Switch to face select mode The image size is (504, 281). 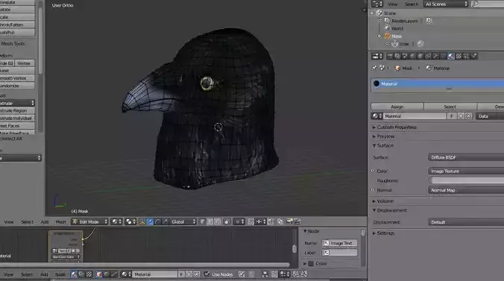click(217, 221)
